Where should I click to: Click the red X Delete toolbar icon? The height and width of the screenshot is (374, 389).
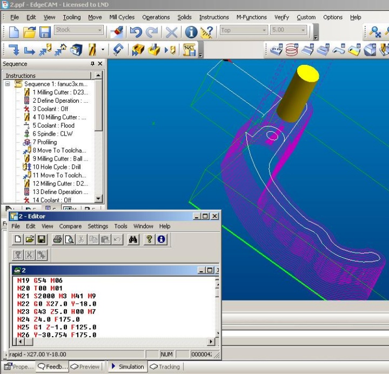[171, 32]
